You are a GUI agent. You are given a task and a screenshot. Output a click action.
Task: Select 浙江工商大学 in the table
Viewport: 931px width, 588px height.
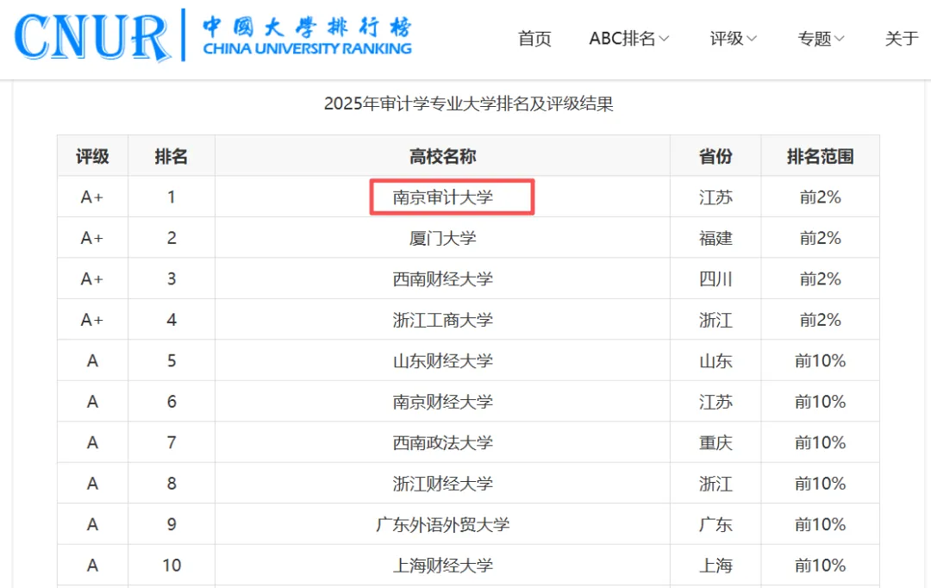(443, 320)
